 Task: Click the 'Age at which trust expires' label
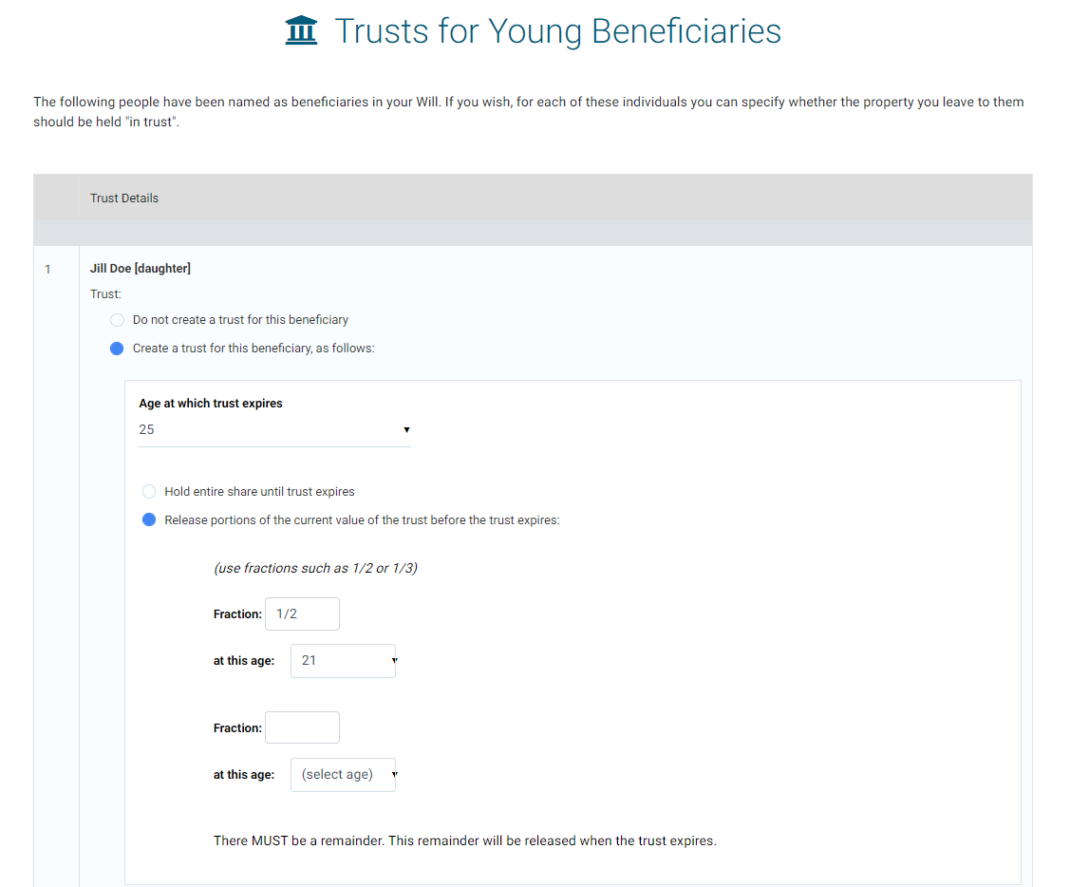point(211,403)
